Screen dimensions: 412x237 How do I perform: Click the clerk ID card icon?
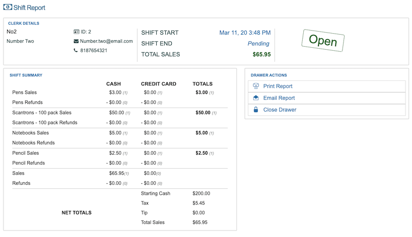click(77, 32)
